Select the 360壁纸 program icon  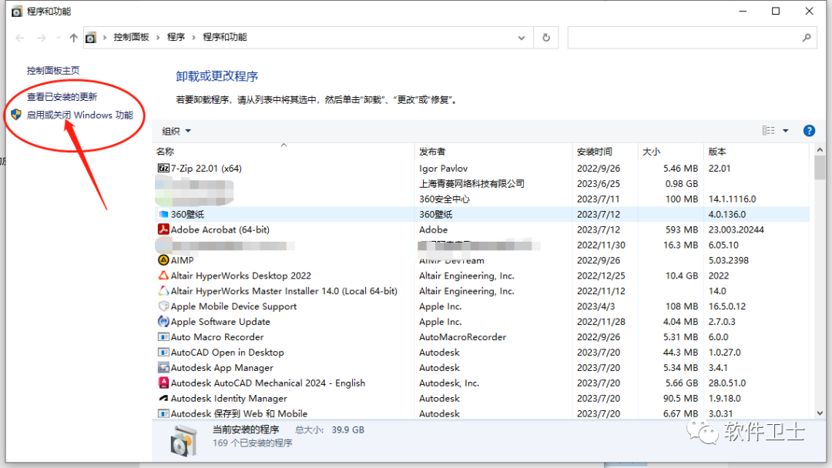pos(163,214)
